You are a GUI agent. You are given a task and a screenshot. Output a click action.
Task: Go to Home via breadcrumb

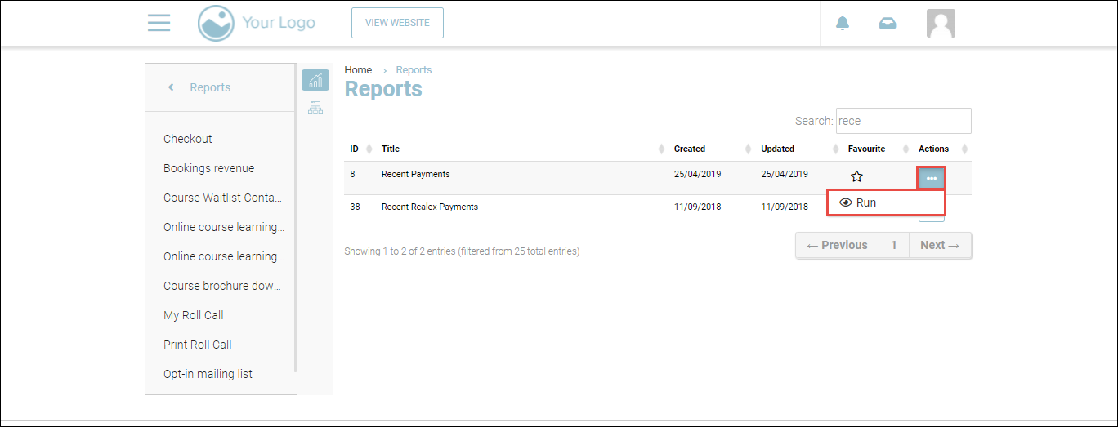pos(358,70)
